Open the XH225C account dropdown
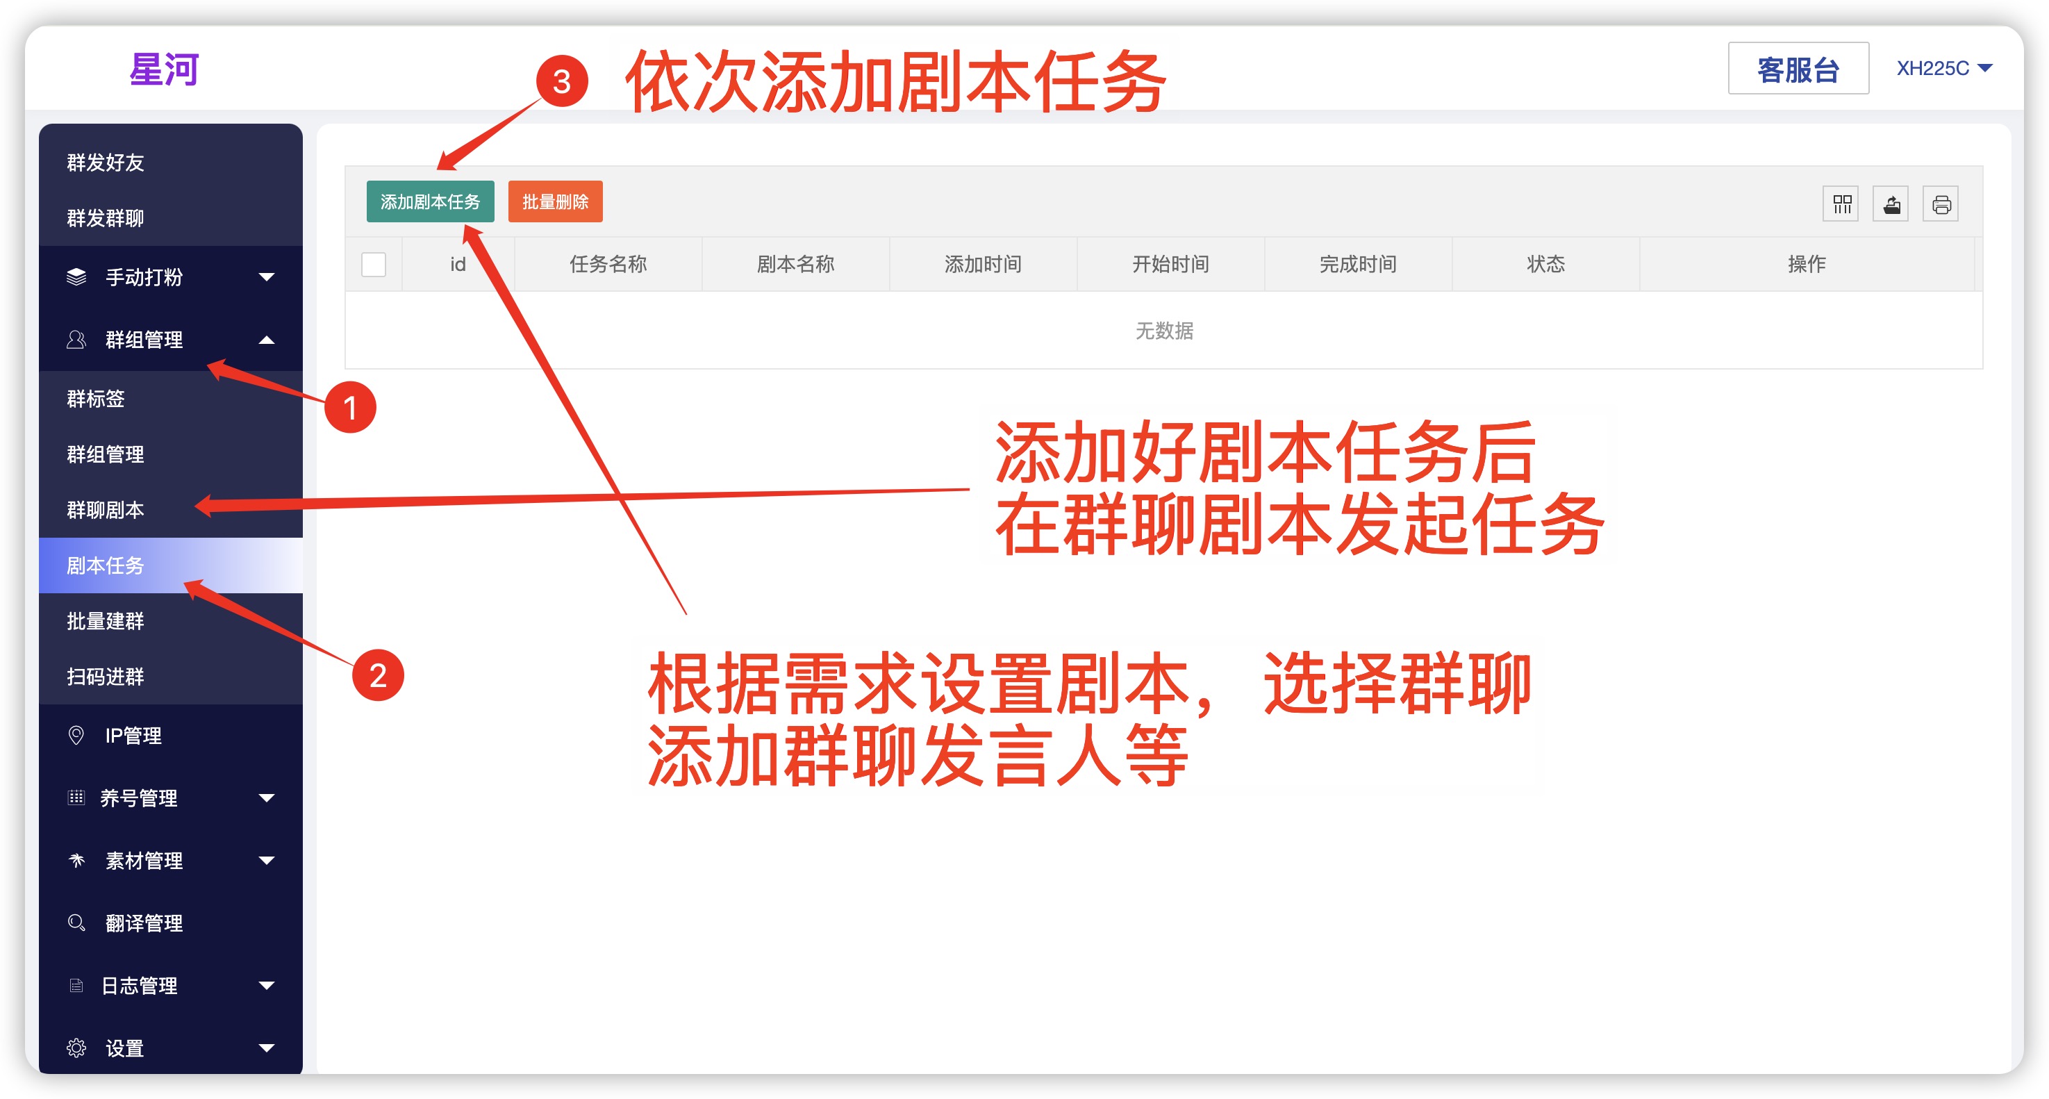2049x1099 pixels. 1943,69
